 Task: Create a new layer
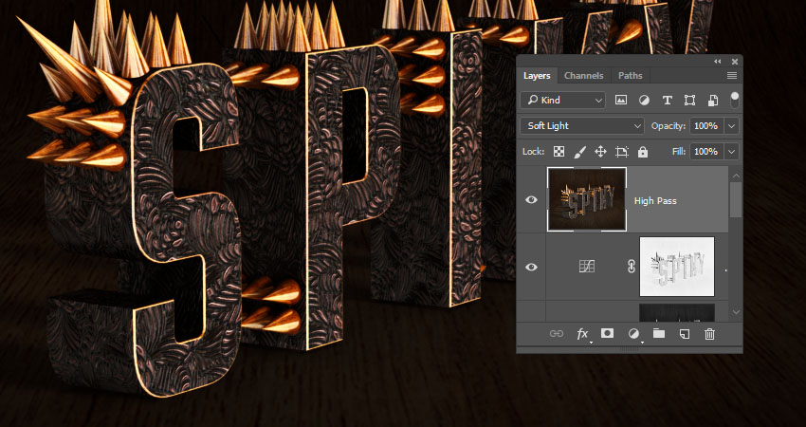tap(685, 334)
